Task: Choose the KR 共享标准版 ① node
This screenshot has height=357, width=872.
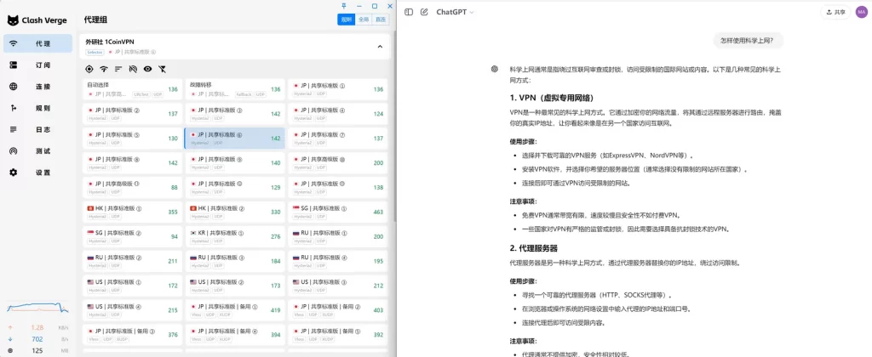Action: [235, 236]
